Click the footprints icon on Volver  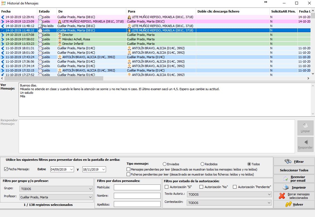click(289, 204)
